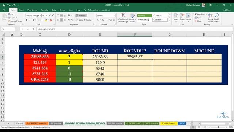Switch to the Insert ribbon tab
The width and height of the screenshot is (234, 132).
[22, 10]
